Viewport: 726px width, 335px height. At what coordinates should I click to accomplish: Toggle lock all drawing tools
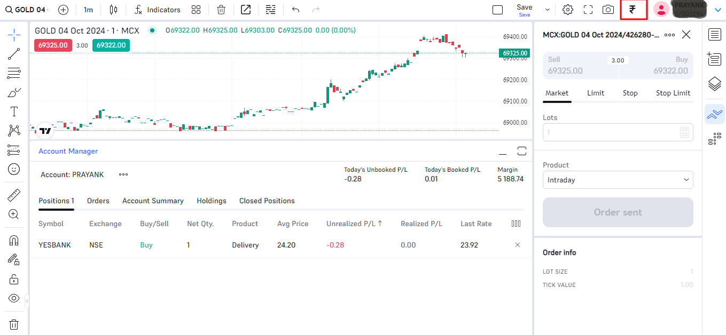pyautogui.click(x=14, y=279)
